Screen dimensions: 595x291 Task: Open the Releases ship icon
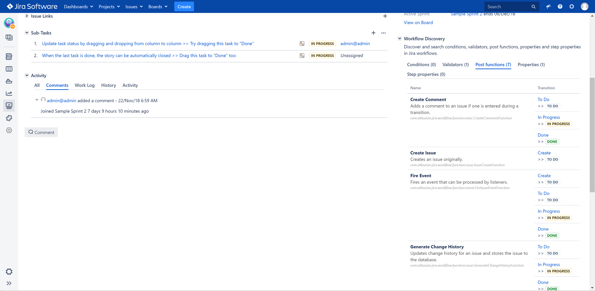[9, 81]
